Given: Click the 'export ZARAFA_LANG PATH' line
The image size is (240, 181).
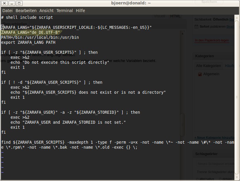Looking at the screenshot, I should click(x=28, y=43).
